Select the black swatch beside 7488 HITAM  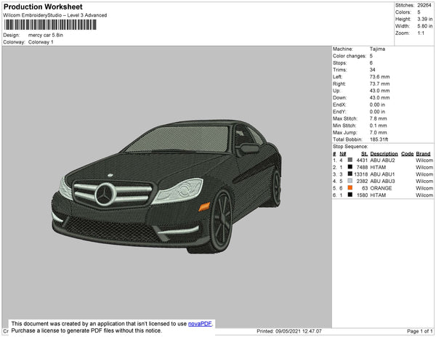coord(350,167)
